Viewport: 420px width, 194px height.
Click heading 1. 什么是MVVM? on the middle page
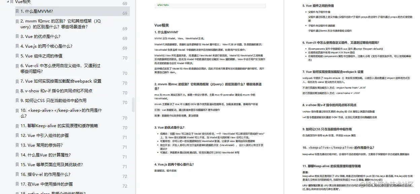click(166, 33)
